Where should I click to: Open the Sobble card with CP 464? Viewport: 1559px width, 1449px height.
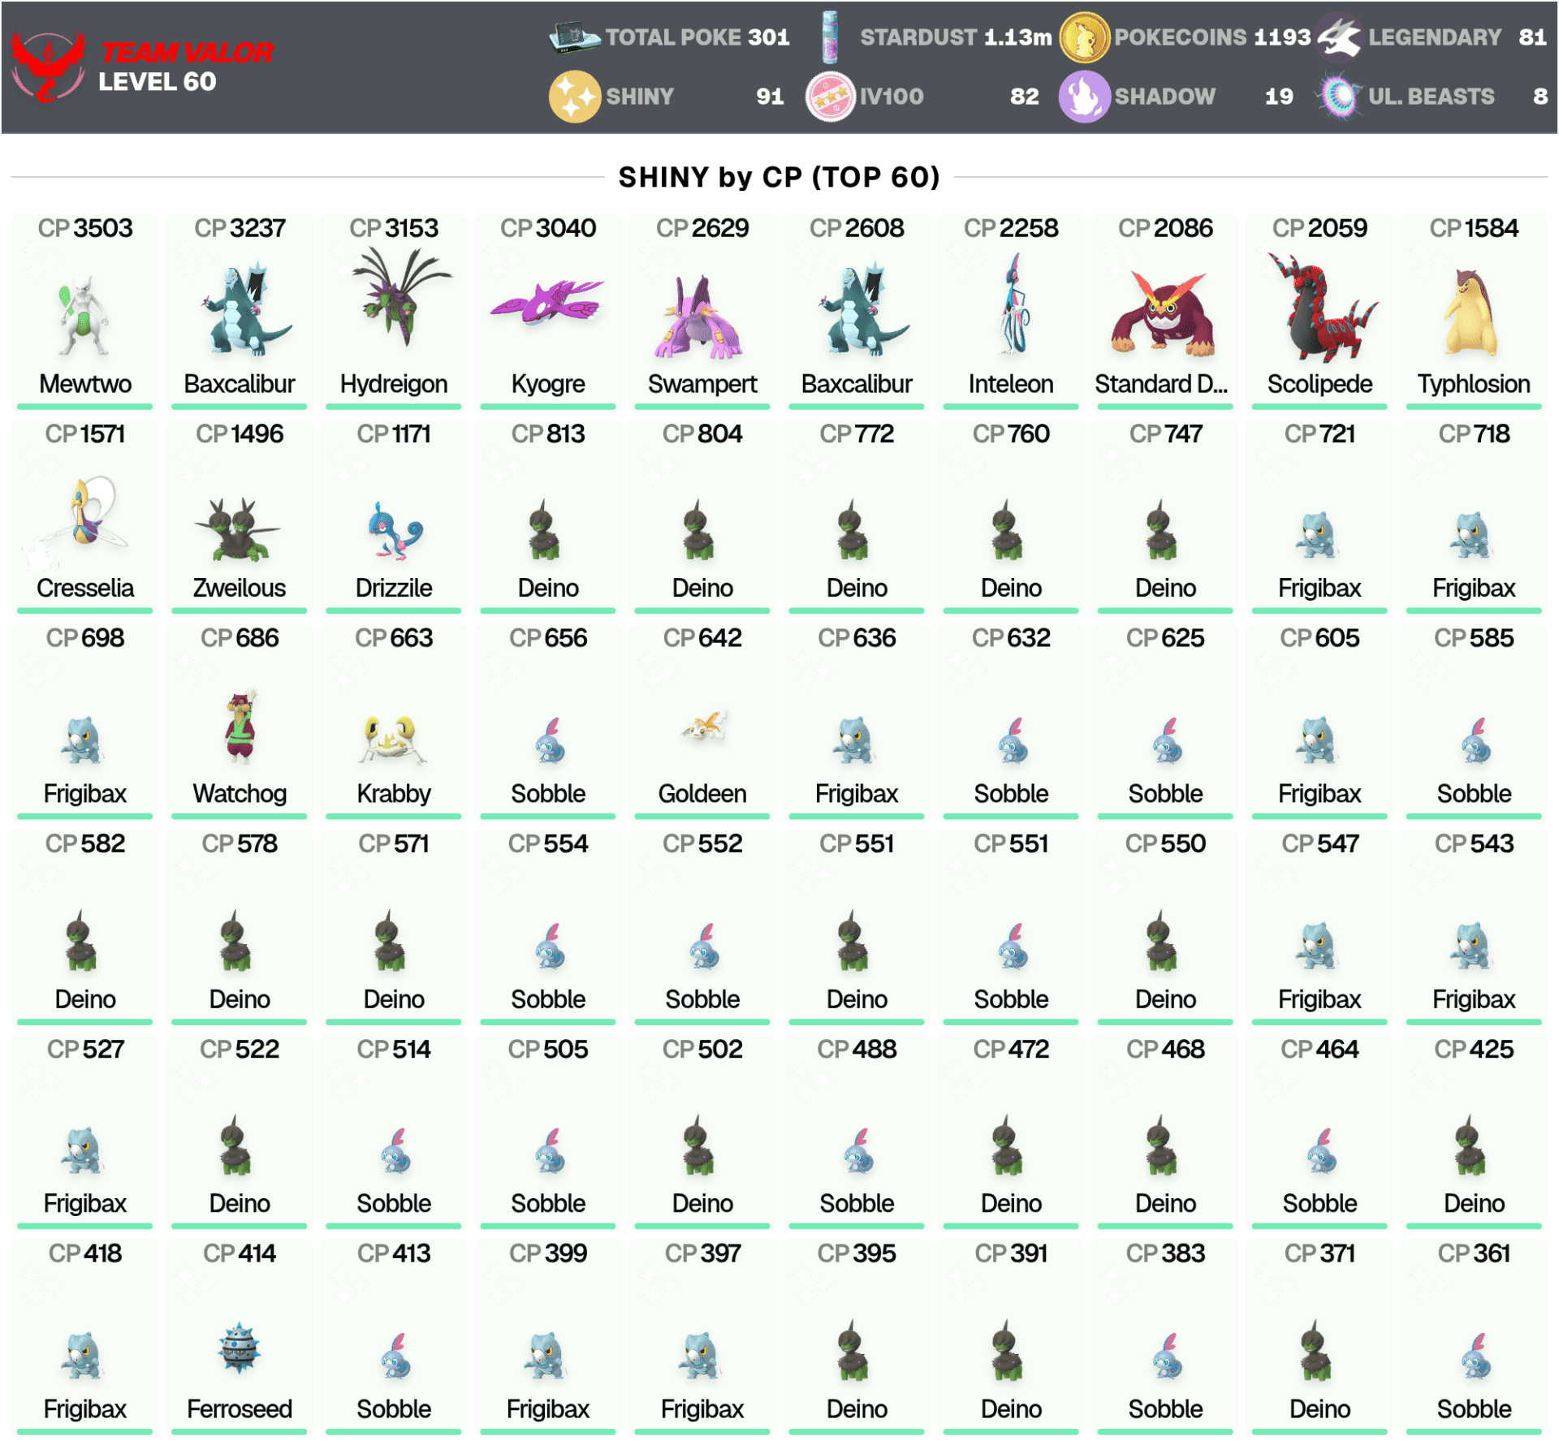tap(1319, 1132)
